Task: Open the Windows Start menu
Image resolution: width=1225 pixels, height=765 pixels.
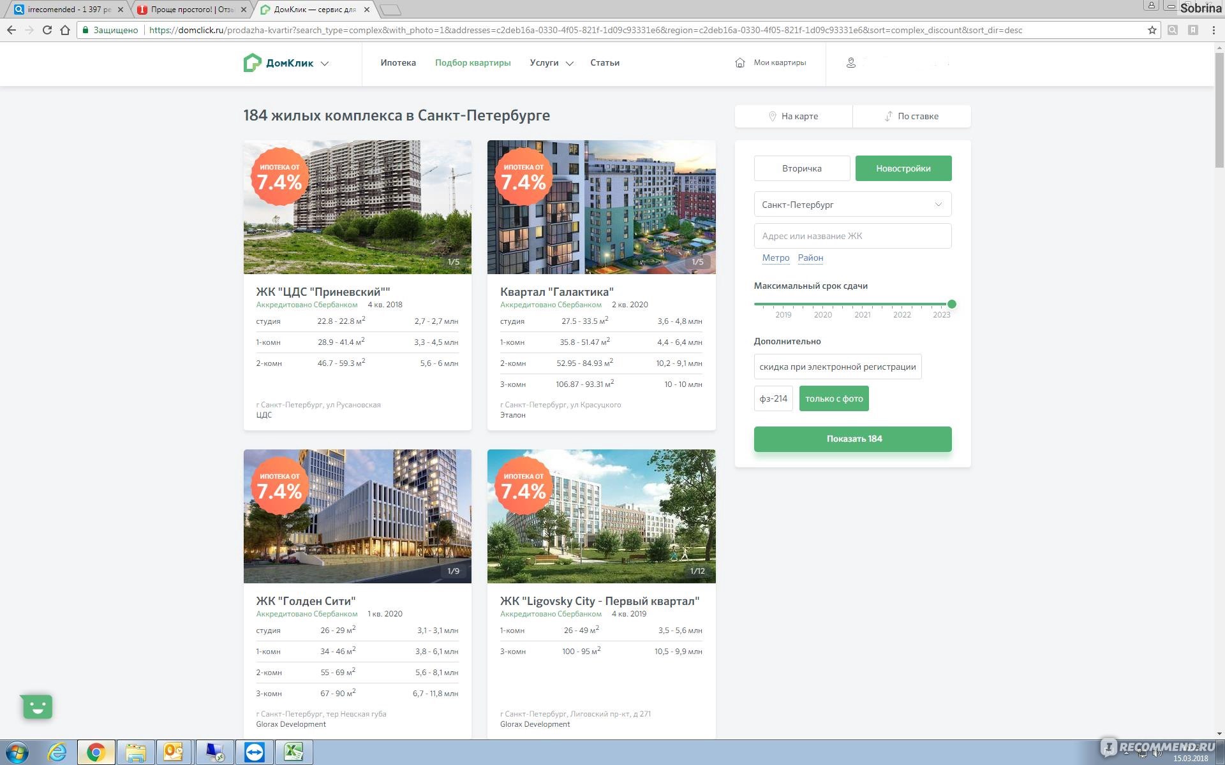Action: (x=17, y=753)
